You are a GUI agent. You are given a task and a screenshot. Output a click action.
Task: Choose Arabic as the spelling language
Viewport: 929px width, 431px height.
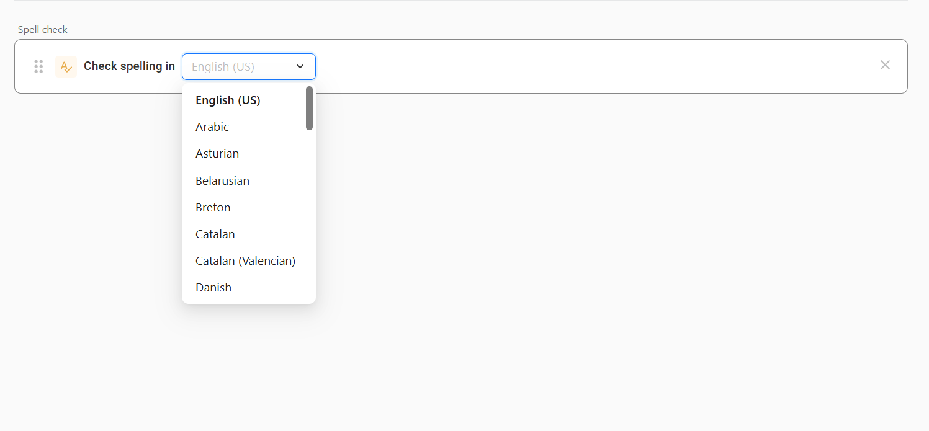click(x=212, y=127)
